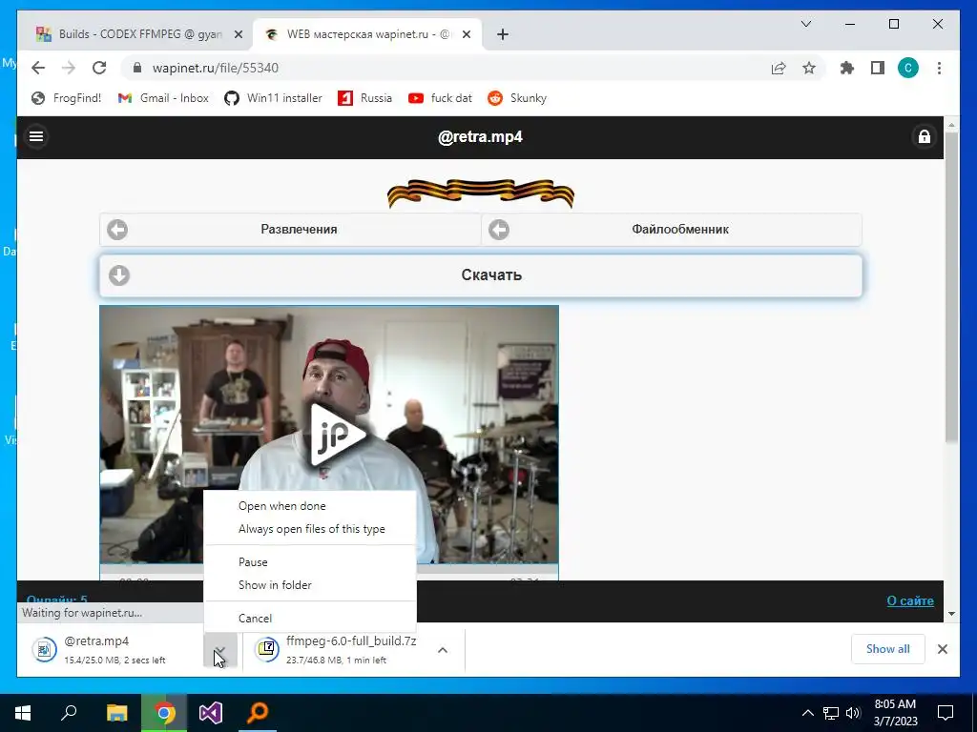
Task: Open the Russia bookmark
Action: (x=365, y=98)
